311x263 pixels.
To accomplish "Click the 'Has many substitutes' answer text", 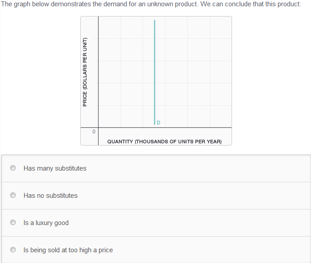I will pyautogui.click(x=55, y=168).
